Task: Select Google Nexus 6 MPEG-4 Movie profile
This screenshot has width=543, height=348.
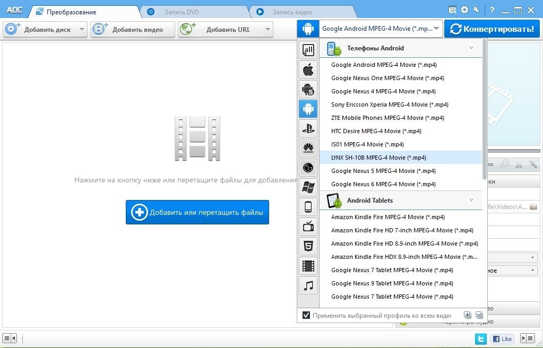Action: [x=401, y=184]
